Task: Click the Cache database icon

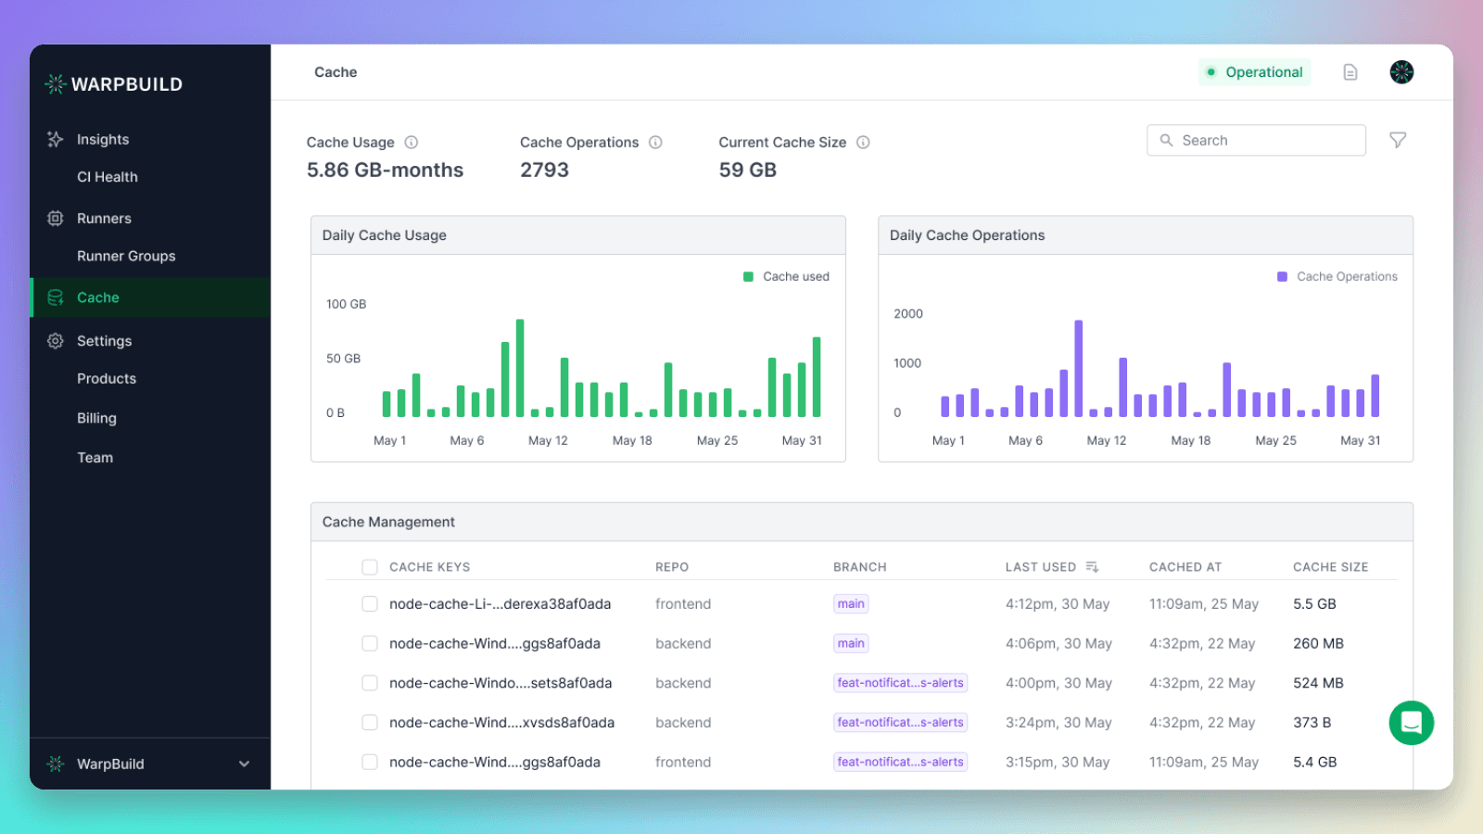Action: [56, 297]
